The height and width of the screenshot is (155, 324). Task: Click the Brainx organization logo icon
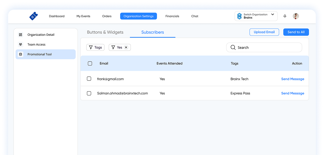239,16
